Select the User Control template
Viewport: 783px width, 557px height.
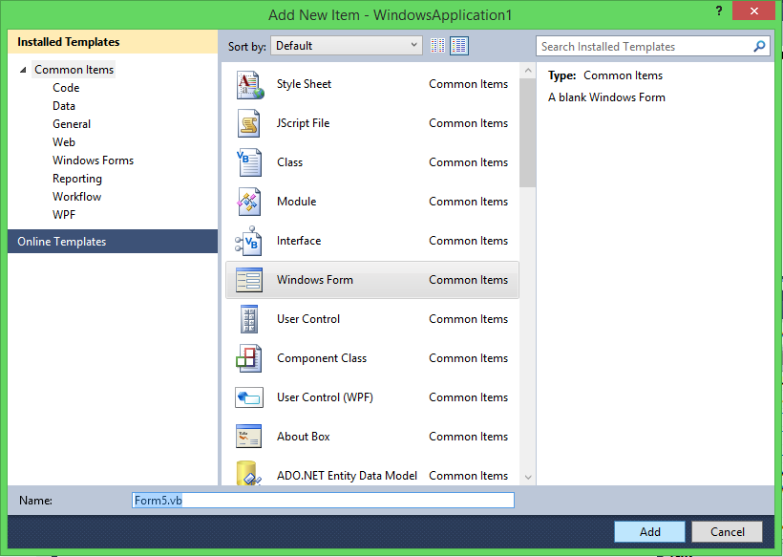[309, 319]
